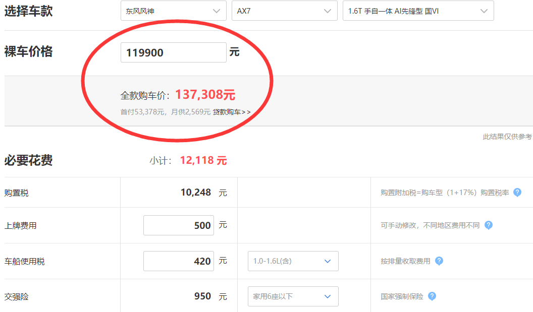The width and height of the screenshot is (533, 312).
Task: Click the 必要花费 section heading
Action: coord(29,160)
